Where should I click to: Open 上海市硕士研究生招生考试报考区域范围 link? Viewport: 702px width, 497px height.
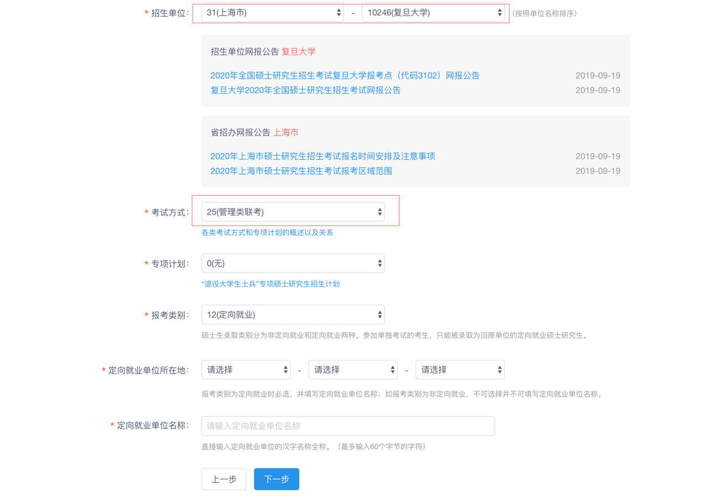tap(301, 171)
